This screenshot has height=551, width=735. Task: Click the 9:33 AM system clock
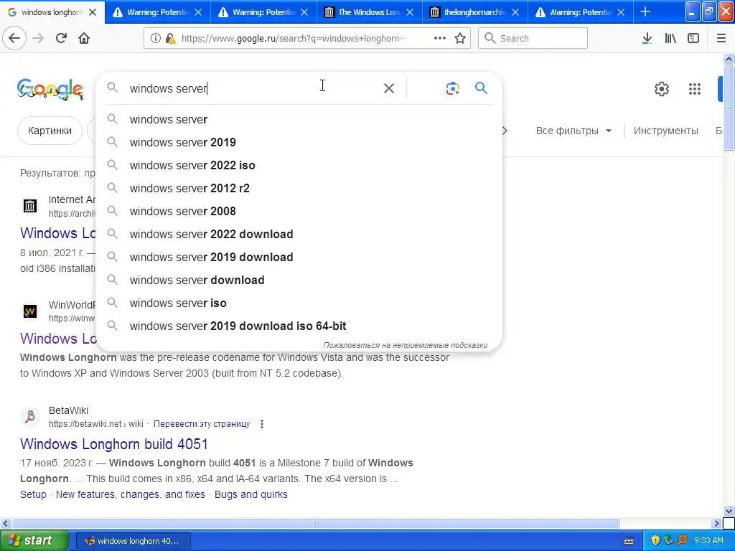[x=708, y=541]
